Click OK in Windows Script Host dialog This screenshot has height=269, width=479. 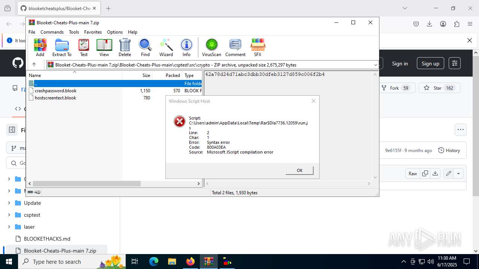point(299,170)
